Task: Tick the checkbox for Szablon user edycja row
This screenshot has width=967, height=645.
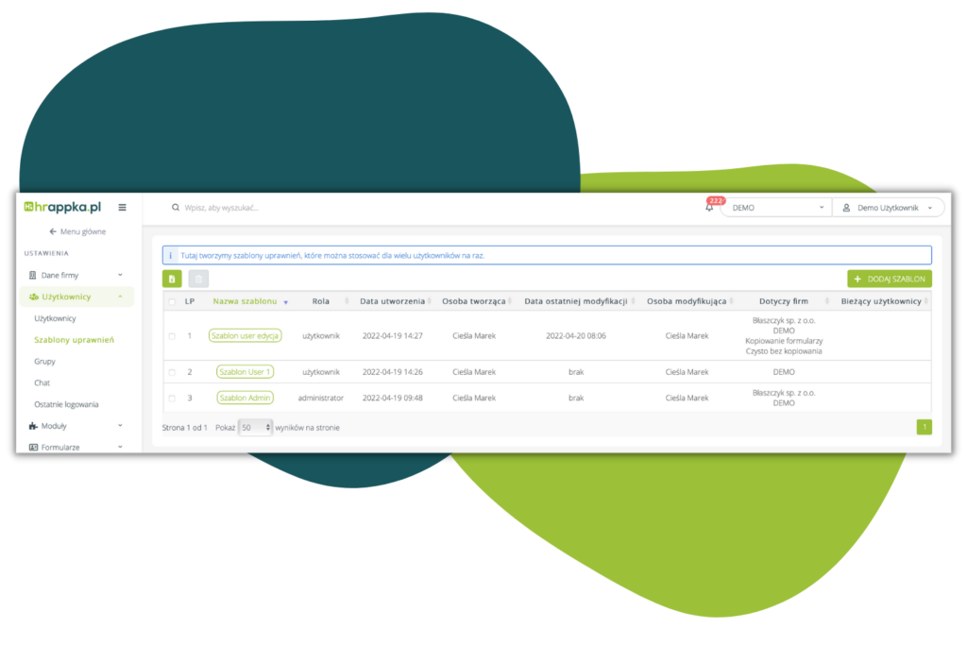Action: pyautogui.click(x=172, y=336)
